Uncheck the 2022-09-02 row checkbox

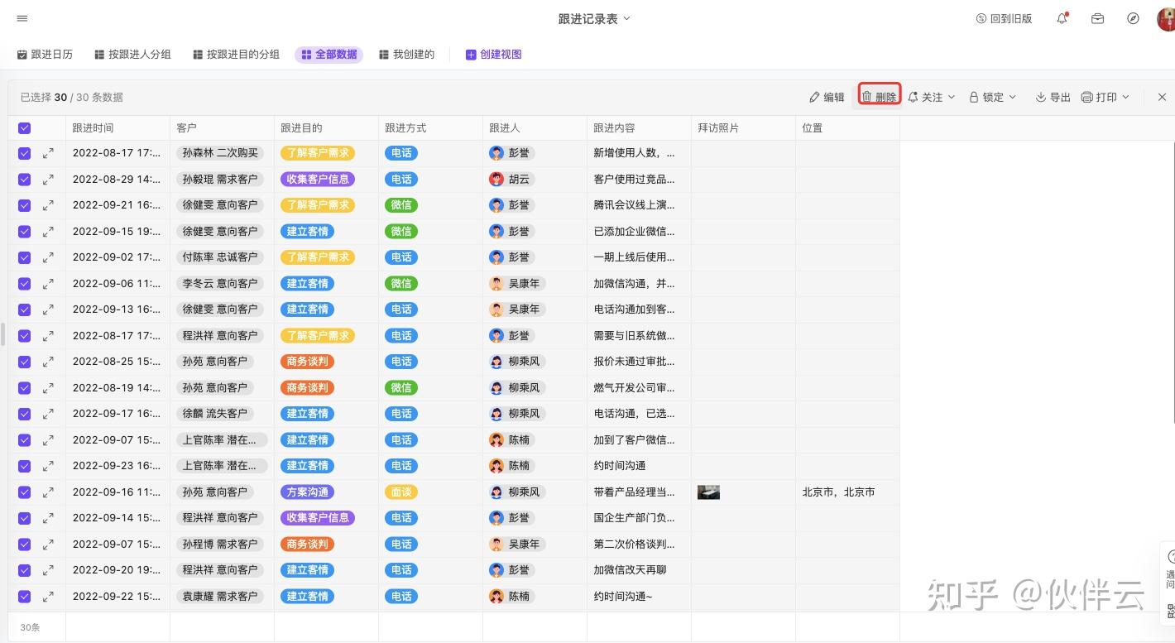pos(24,257)
